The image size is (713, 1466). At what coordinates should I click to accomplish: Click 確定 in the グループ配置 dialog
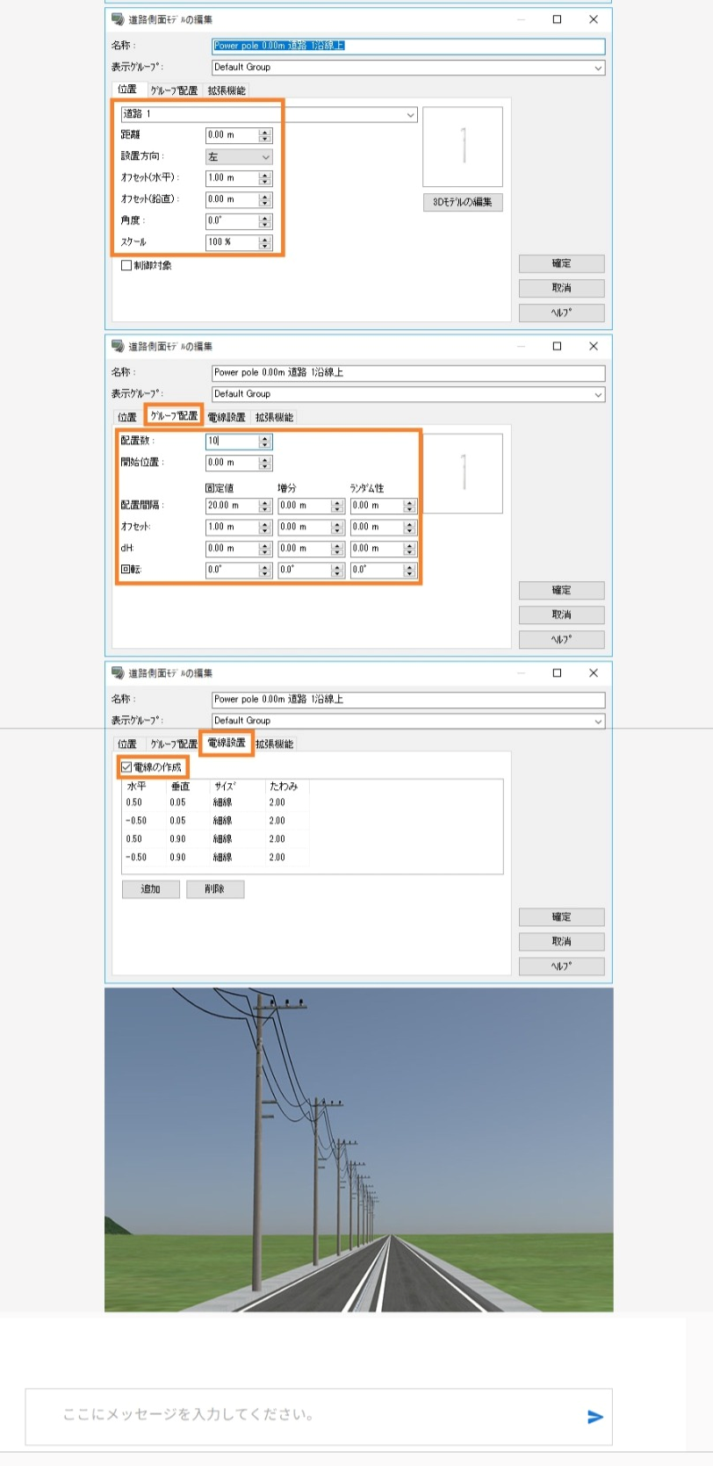pos(561,590)
